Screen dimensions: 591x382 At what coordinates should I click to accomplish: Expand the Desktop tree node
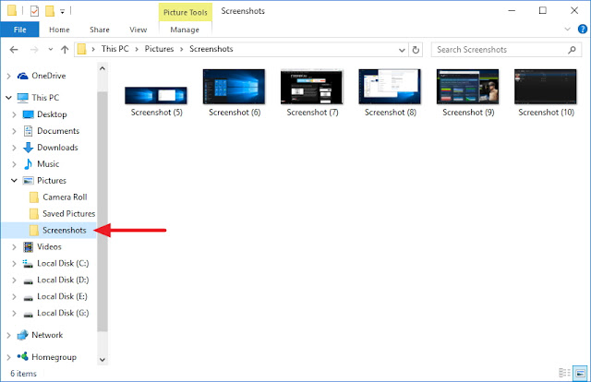click(15, 114)
